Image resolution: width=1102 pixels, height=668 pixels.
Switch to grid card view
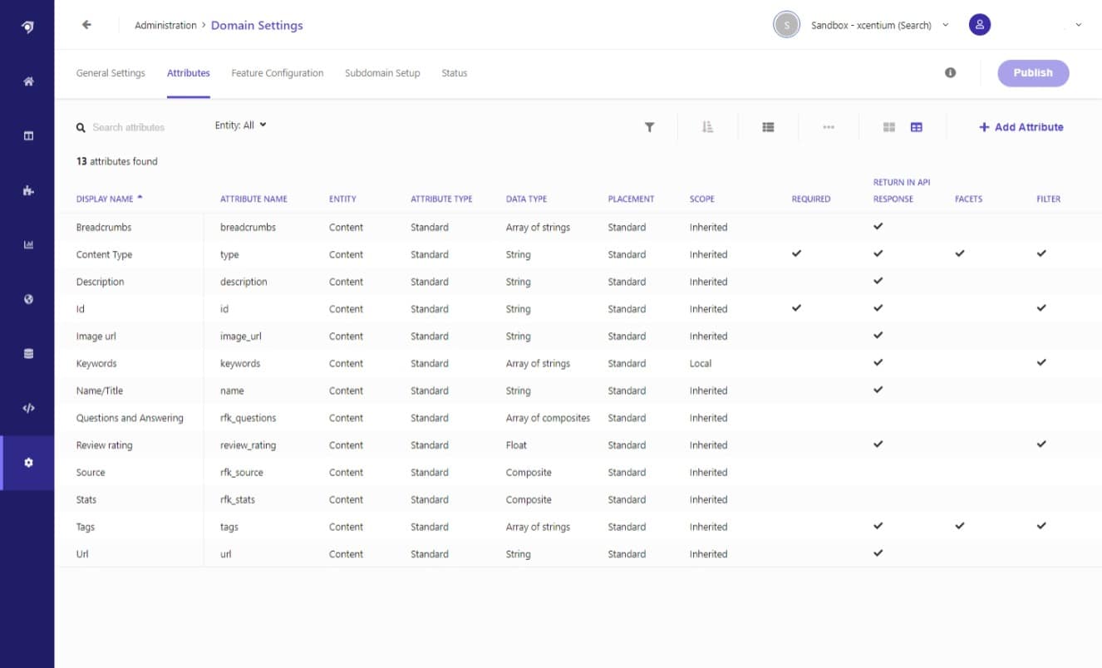[x=888, y=127]
